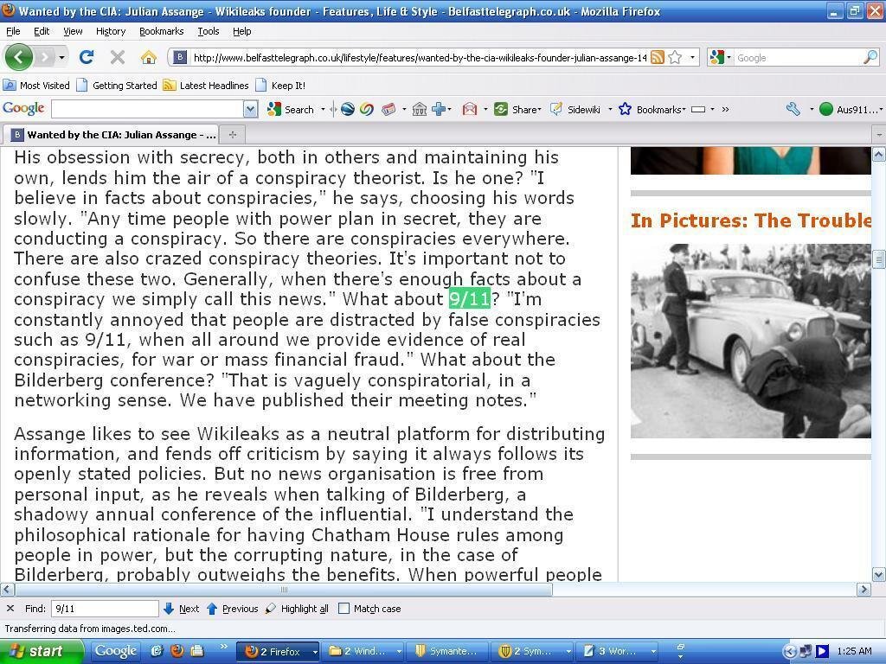Find previous match with the Previous arrow
Viewport: 886px width, 664px height.
coord(232,608)
